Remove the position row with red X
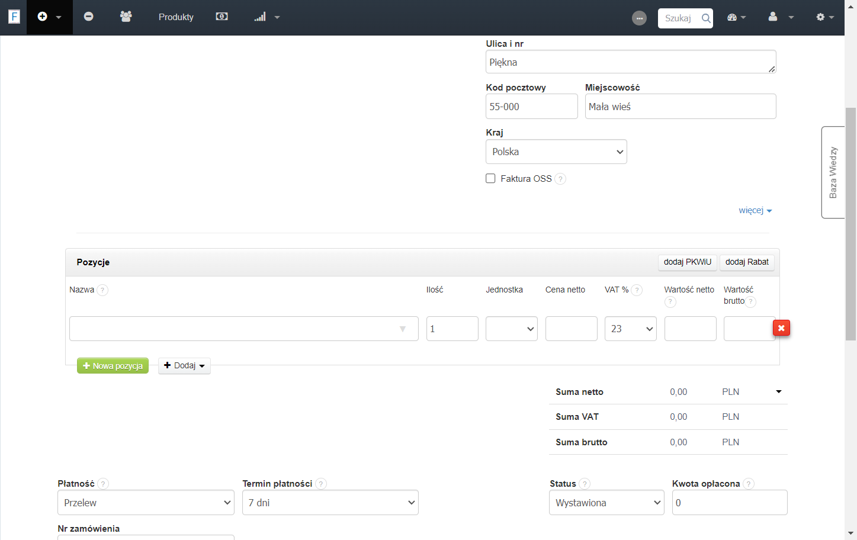 tap(781, 327)
